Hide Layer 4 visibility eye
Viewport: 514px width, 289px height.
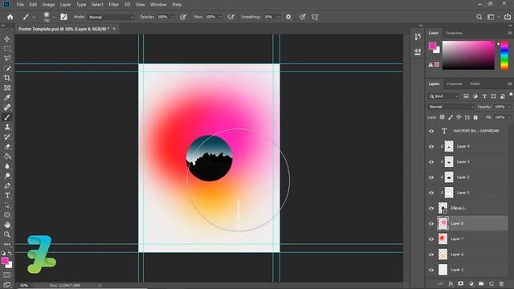pos(431,146)
